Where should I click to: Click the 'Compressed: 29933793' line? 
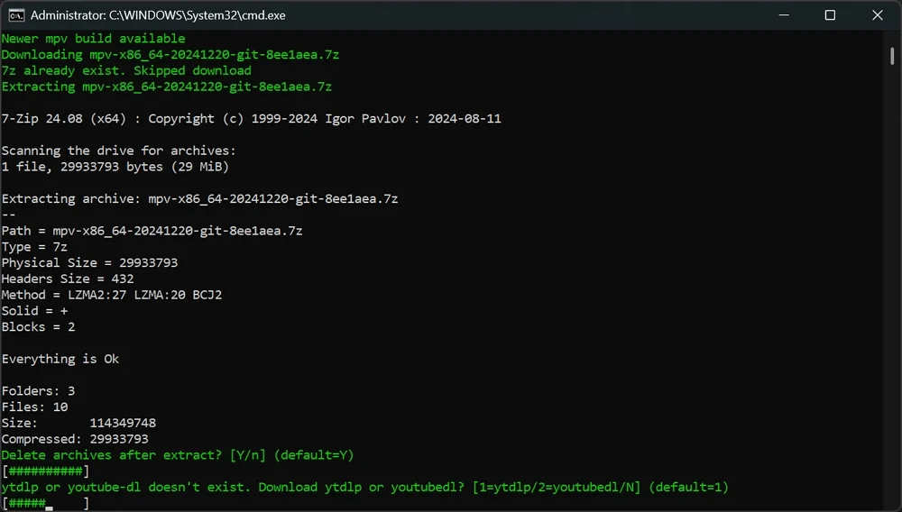point(75,439)
